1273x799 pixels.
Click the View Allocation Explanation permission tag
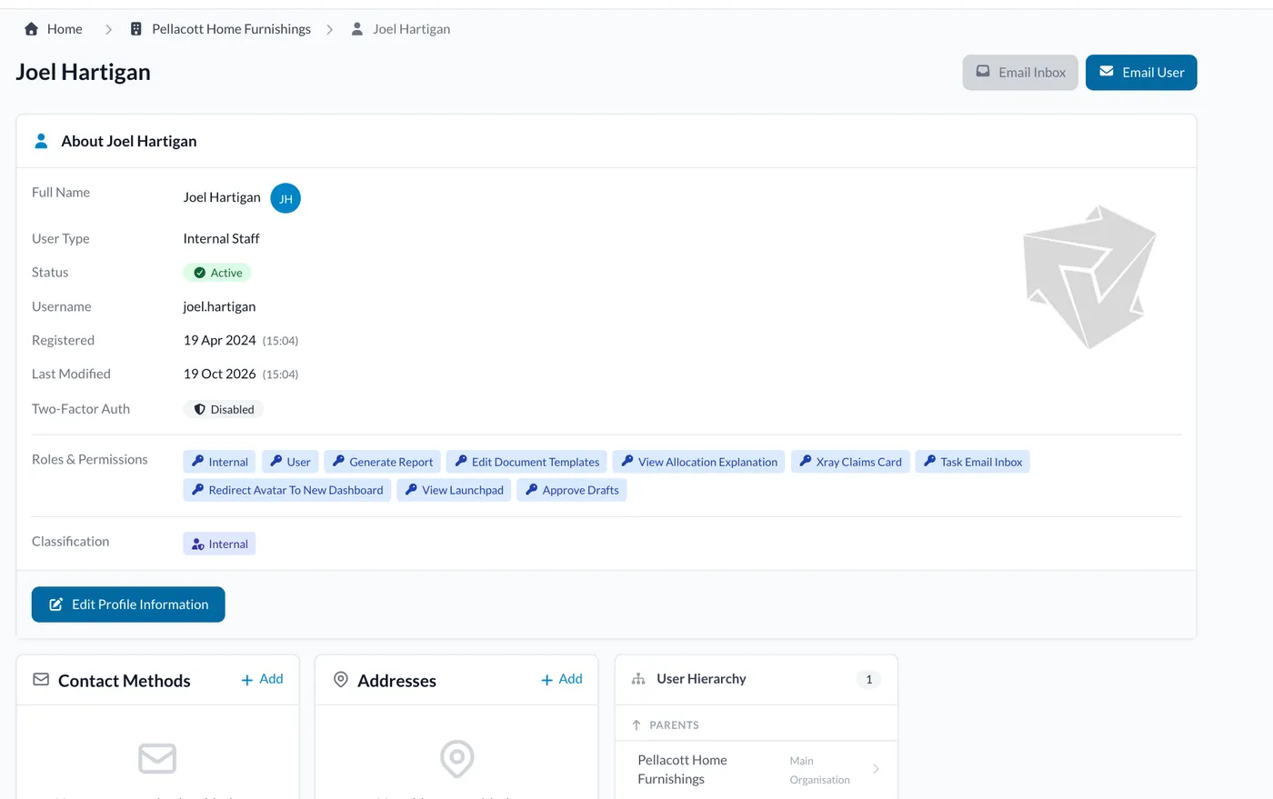point(699,462)
